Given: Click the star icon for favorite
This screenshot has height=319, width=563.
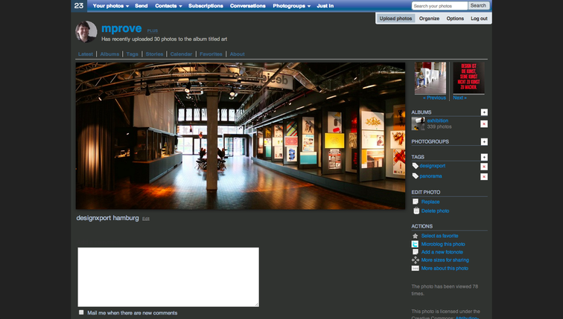Looking at the screenshot, I should coord(415,236).
